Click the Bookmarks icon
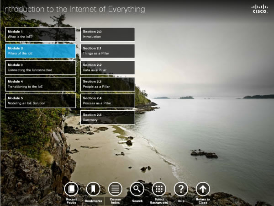The width and height of the screenshot is (274, 206). click(x=93, y=189)
